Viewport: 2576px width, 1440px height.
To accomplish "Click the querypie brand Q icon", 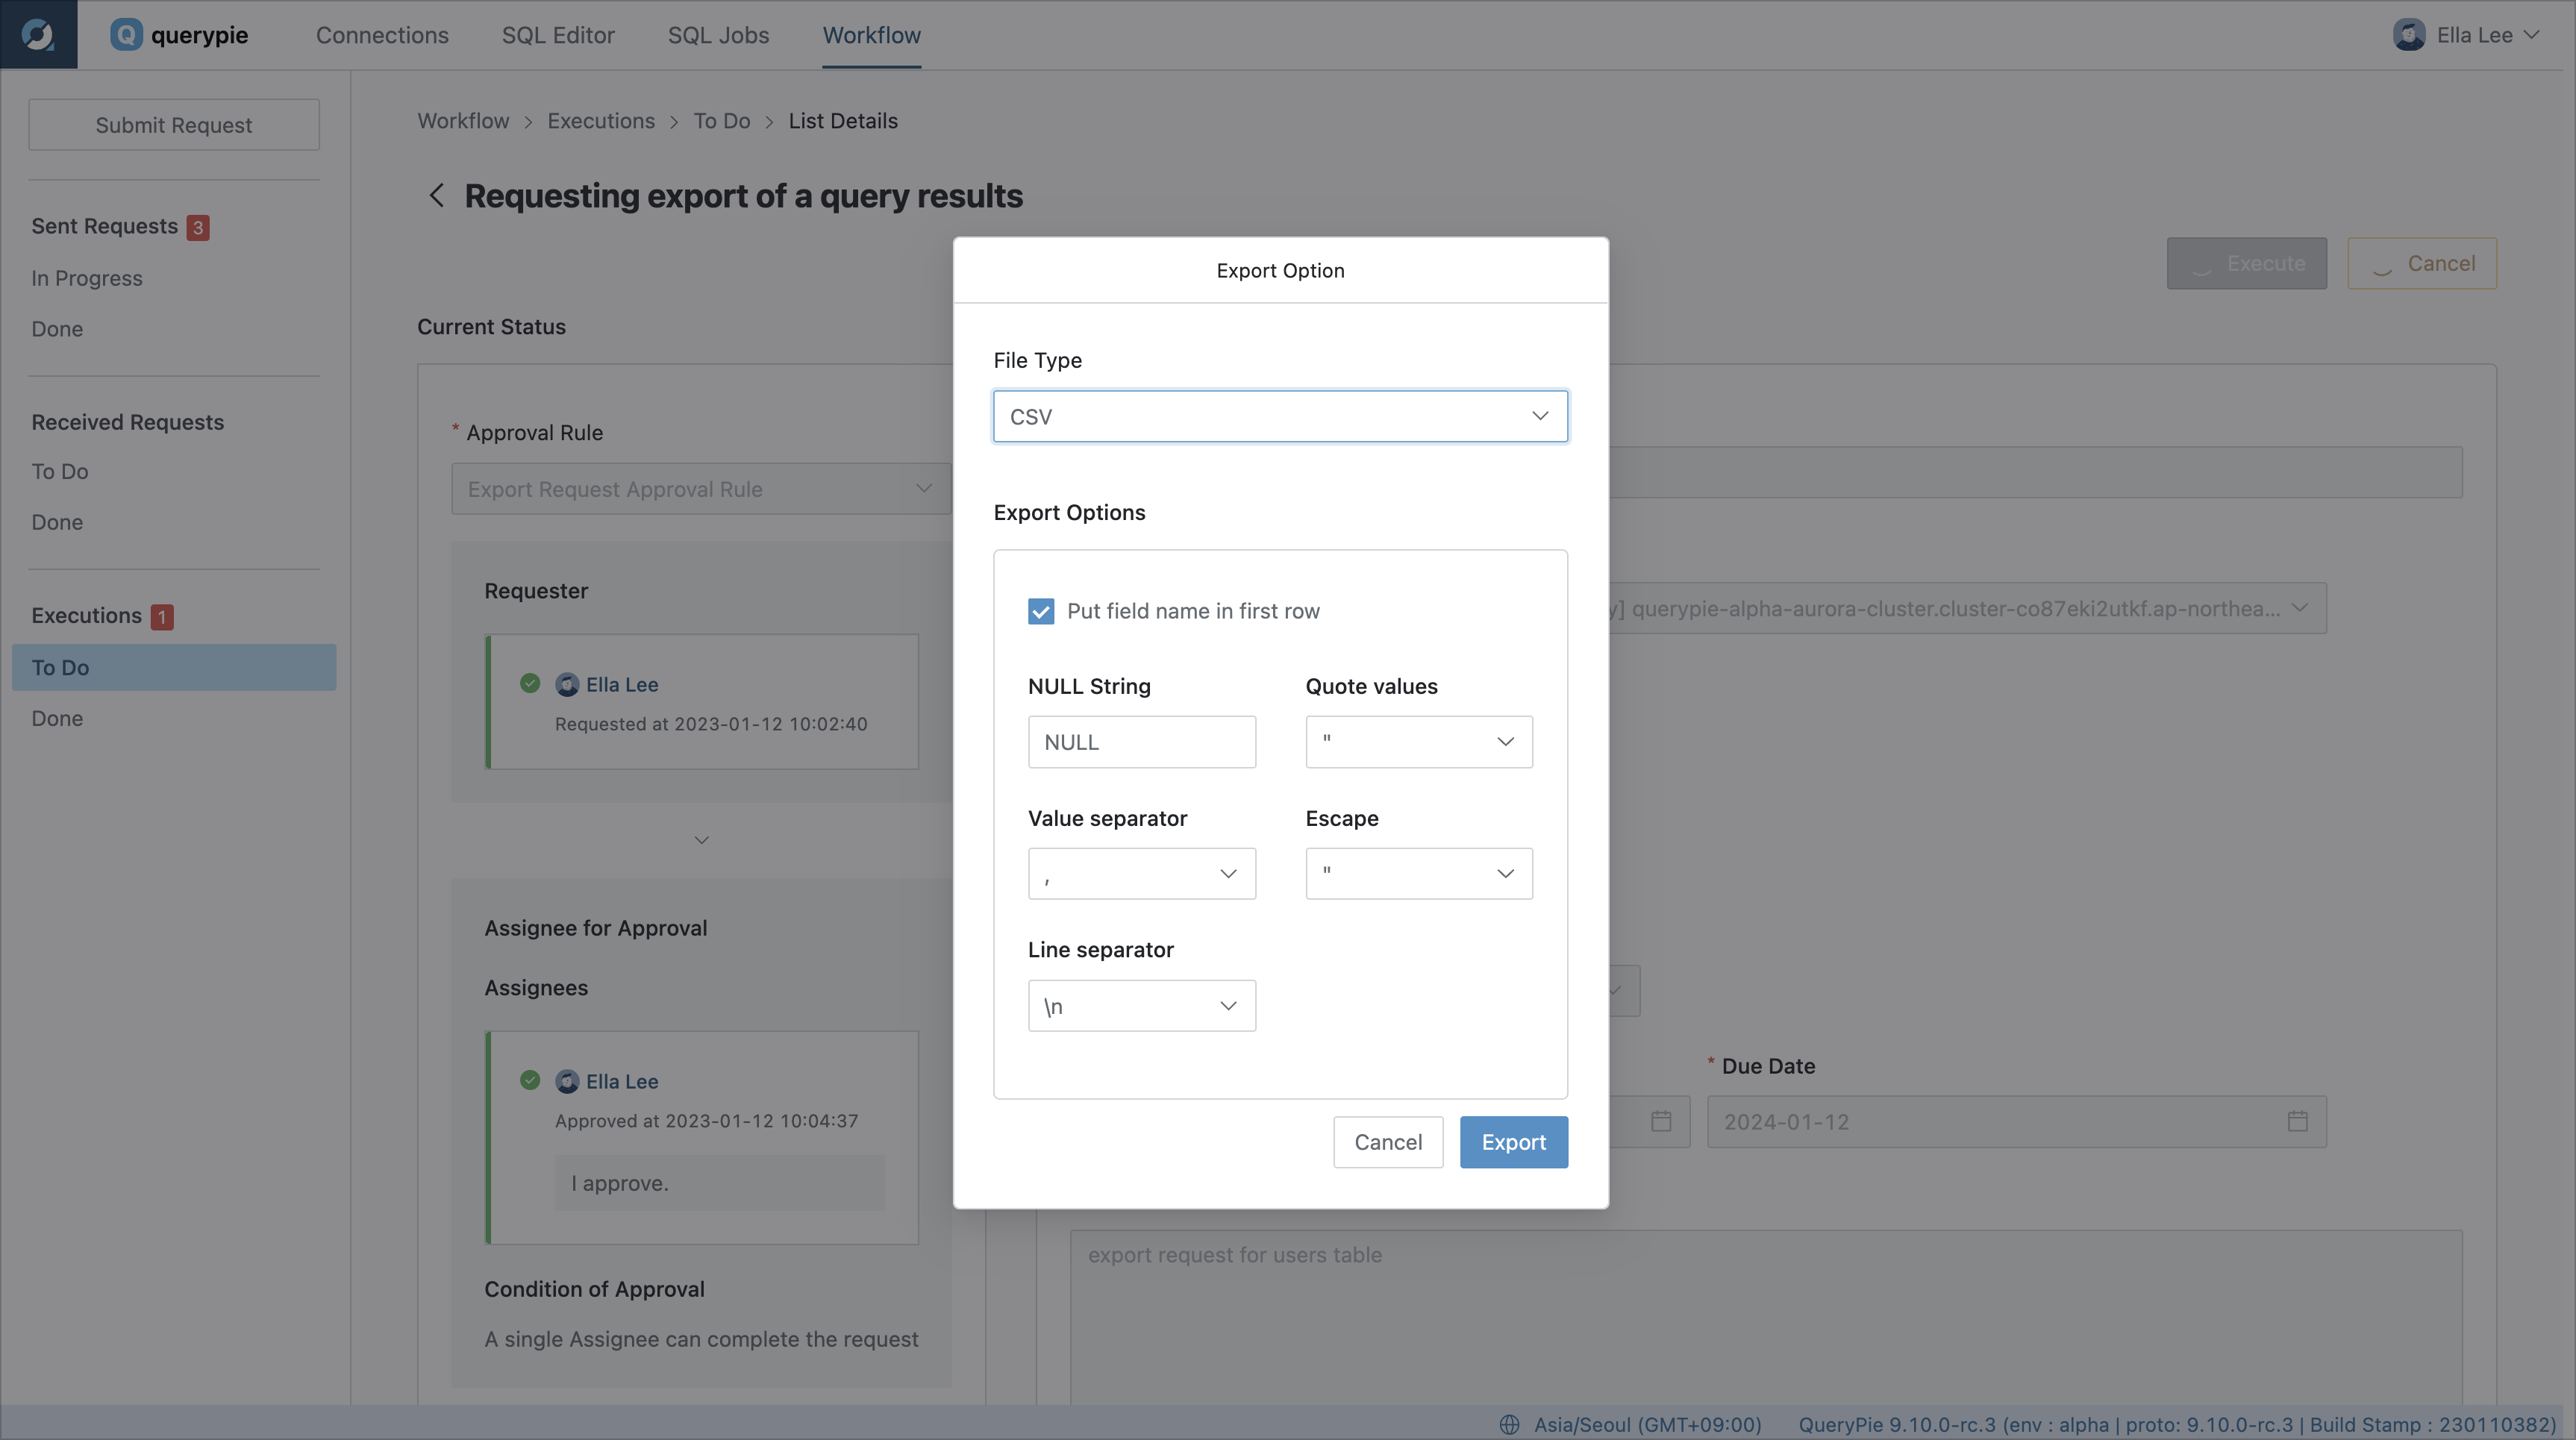I will click(126, 35).
